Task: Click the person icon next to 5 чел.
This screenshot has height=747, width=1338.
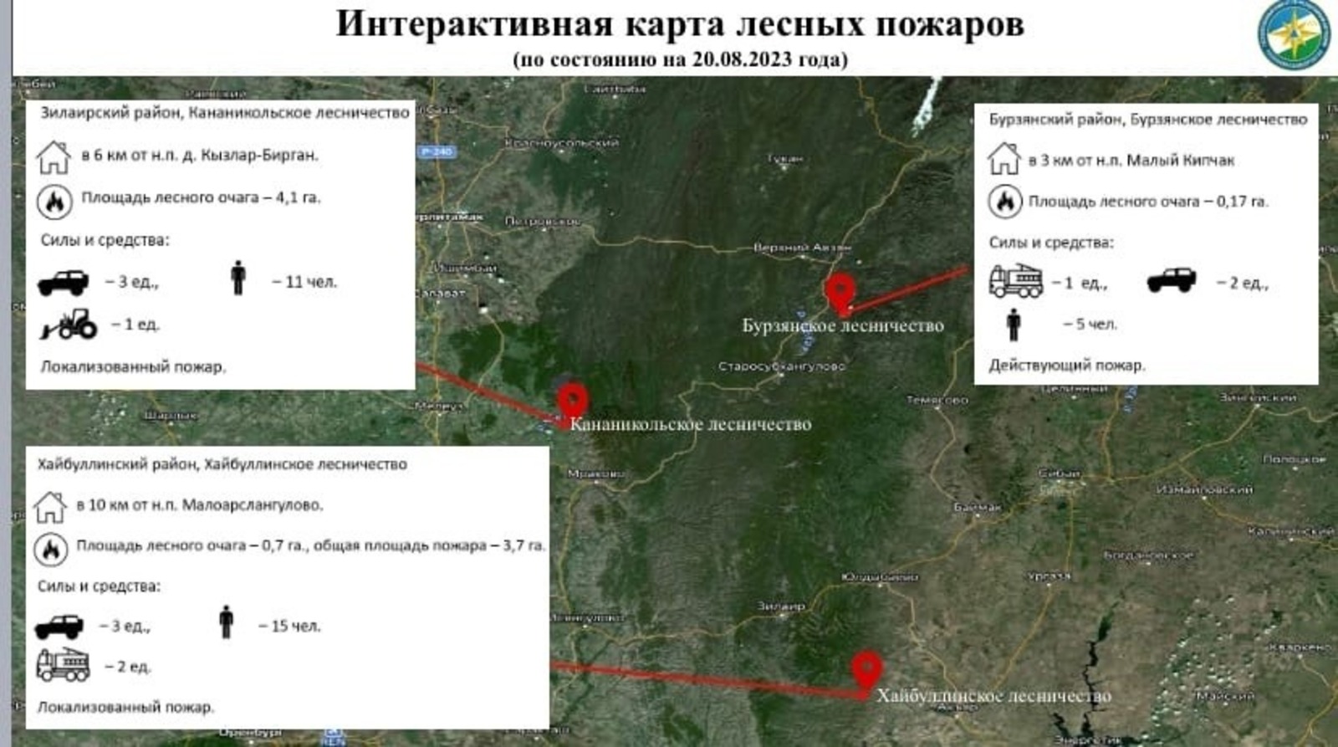Action: (1014, 324)
